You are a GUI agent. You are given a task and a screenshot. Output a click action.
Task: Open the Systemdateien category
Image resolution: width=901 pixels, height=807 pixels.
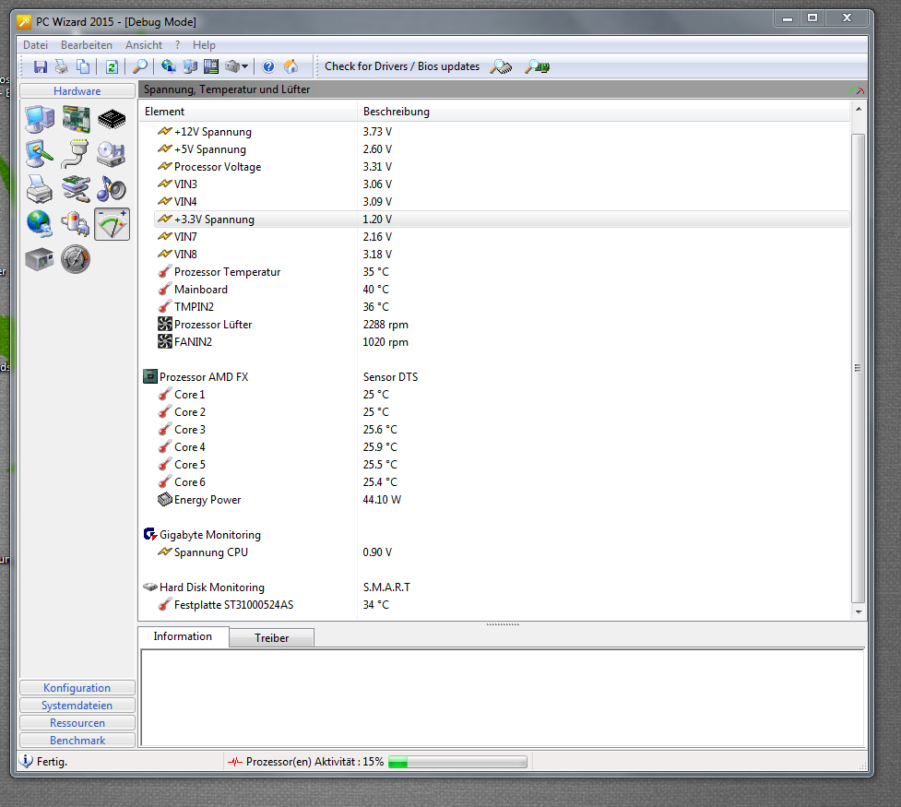77,706
